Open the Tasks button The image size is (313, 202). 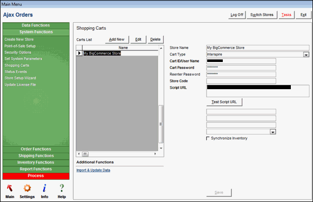[286, 15]
